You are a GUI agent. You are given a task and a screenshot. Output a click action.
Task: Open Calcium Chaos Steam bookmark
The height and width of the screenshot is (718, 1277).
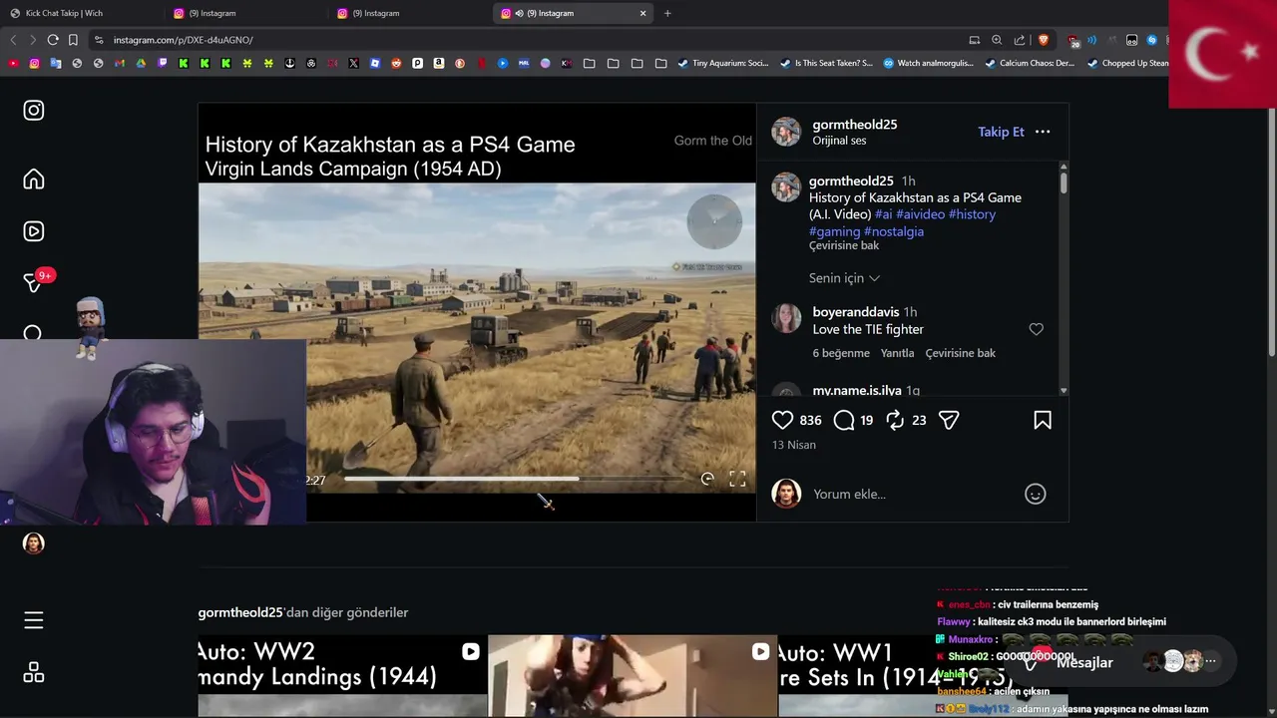(1030, 63)
